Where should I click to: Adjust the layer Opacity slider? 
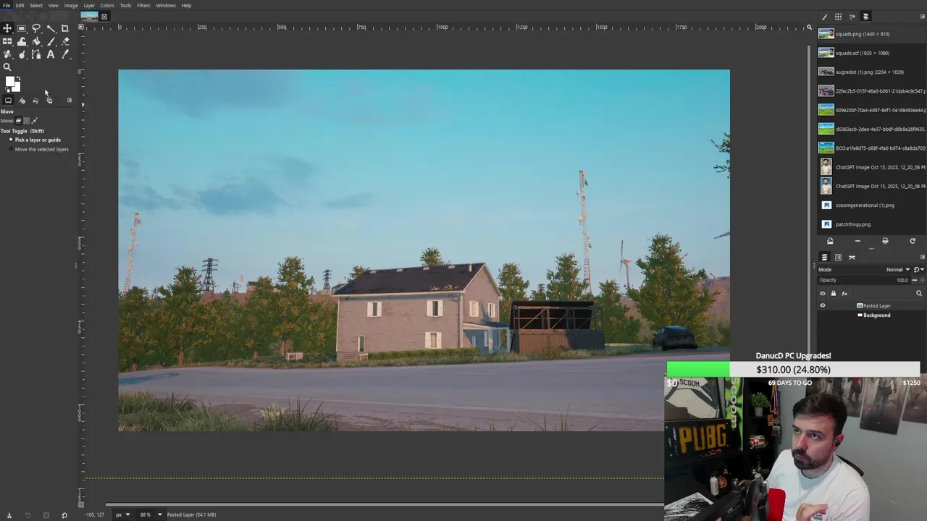(x=865, y=280)
